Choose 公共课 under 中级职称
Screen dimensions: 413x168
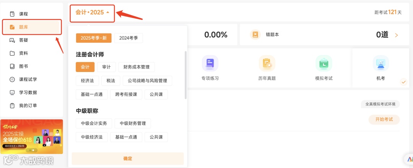click(x=156, y=137)
